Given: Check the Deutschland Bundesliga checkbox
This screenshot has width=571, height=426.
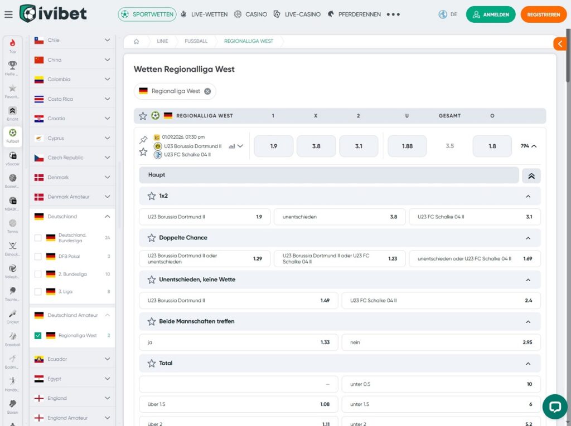Looking at the screenshot, I should tap(38, 238).
